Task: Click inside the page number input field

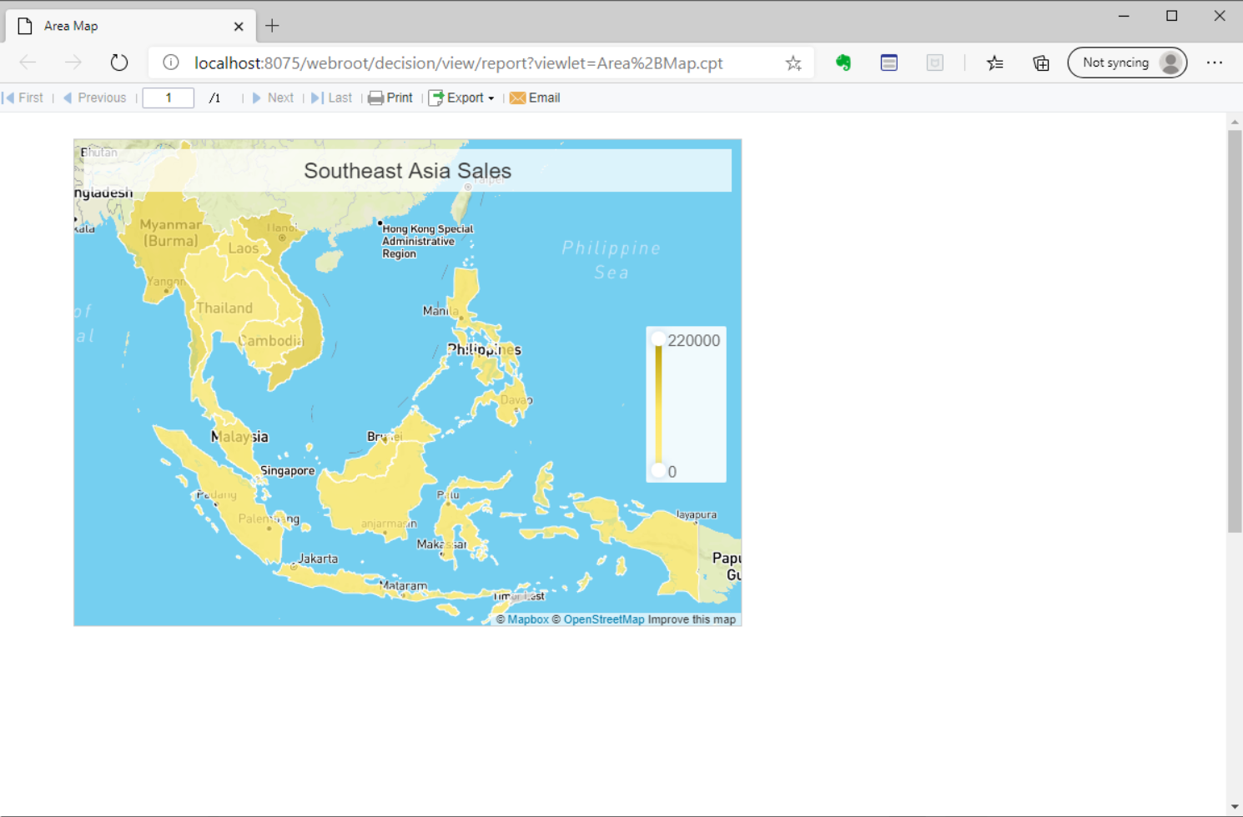Action: click(x=168, y=98)
